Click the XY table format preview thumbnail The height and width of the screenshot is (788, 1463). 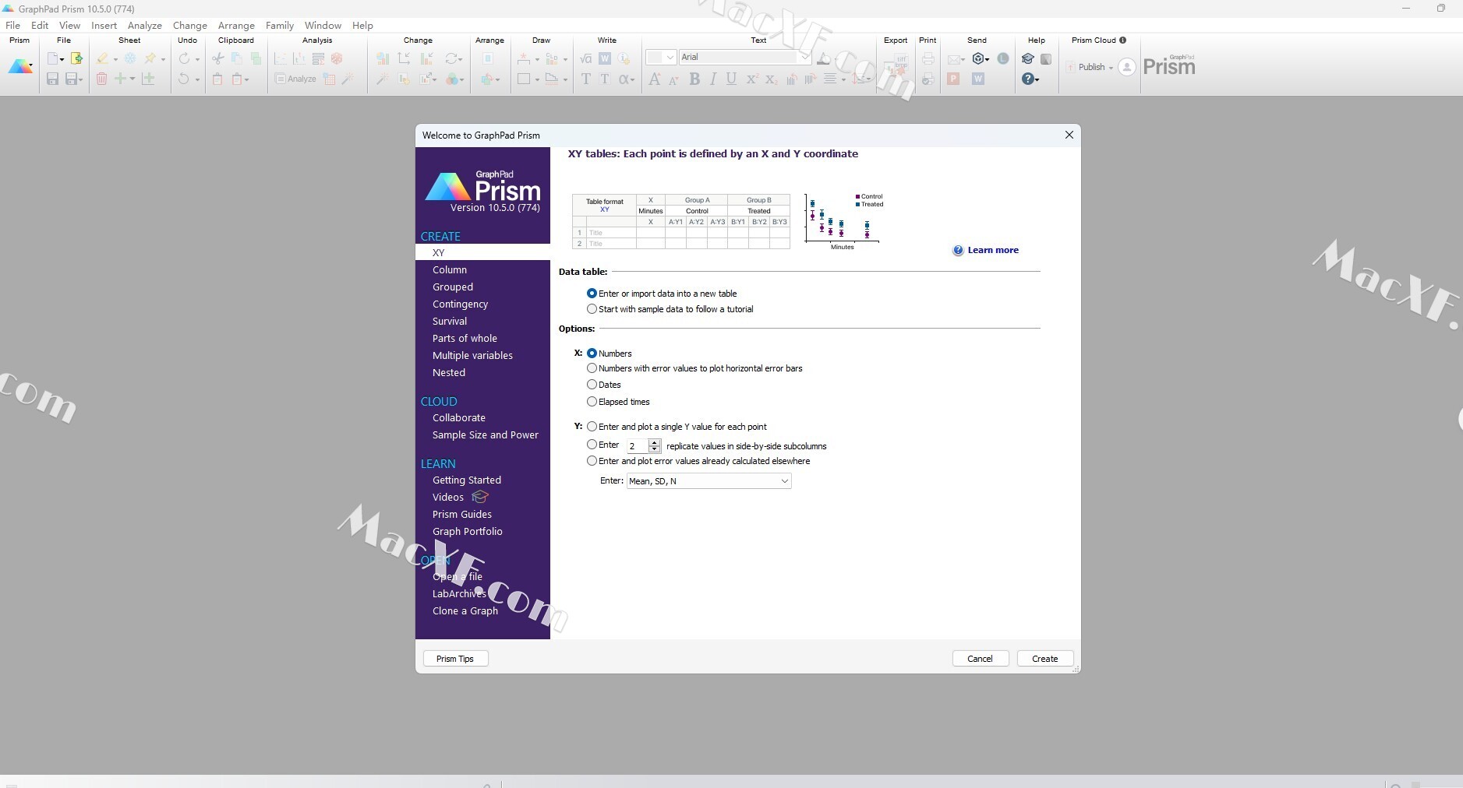click(681, 221)
